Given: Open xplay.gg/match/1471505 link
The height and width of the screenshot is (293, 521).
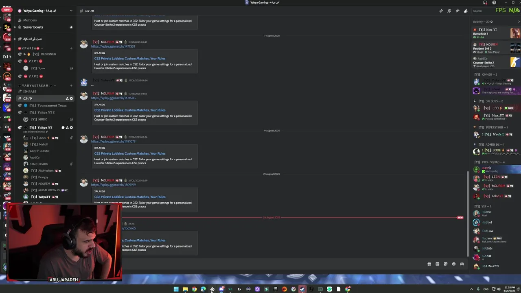Looking at the screenshot, I should pyautogui.click(x=113, y=98).
